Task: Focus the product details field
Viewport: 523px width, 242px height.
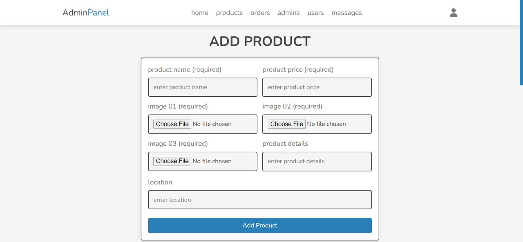Action: coord(317,162)
